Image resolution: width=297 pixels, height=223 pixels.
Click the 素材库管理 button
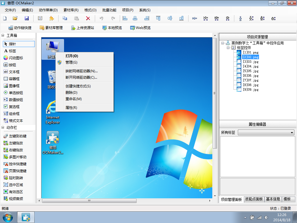click(51, 28)
